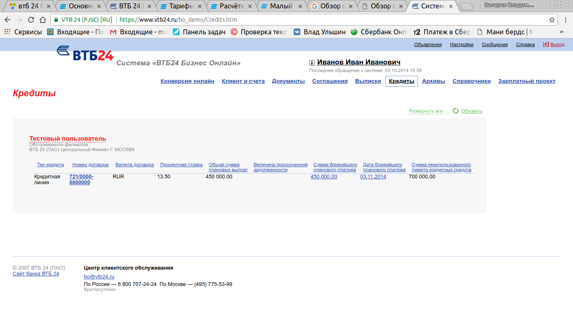Switch to the Основн browser tab
This screenshot has width=573, height=309.
click(80, 6)
